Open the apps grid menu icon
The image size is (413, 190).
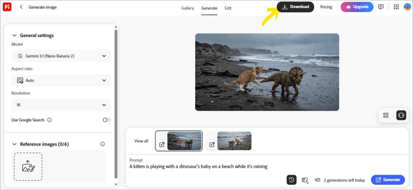(396, 7)
